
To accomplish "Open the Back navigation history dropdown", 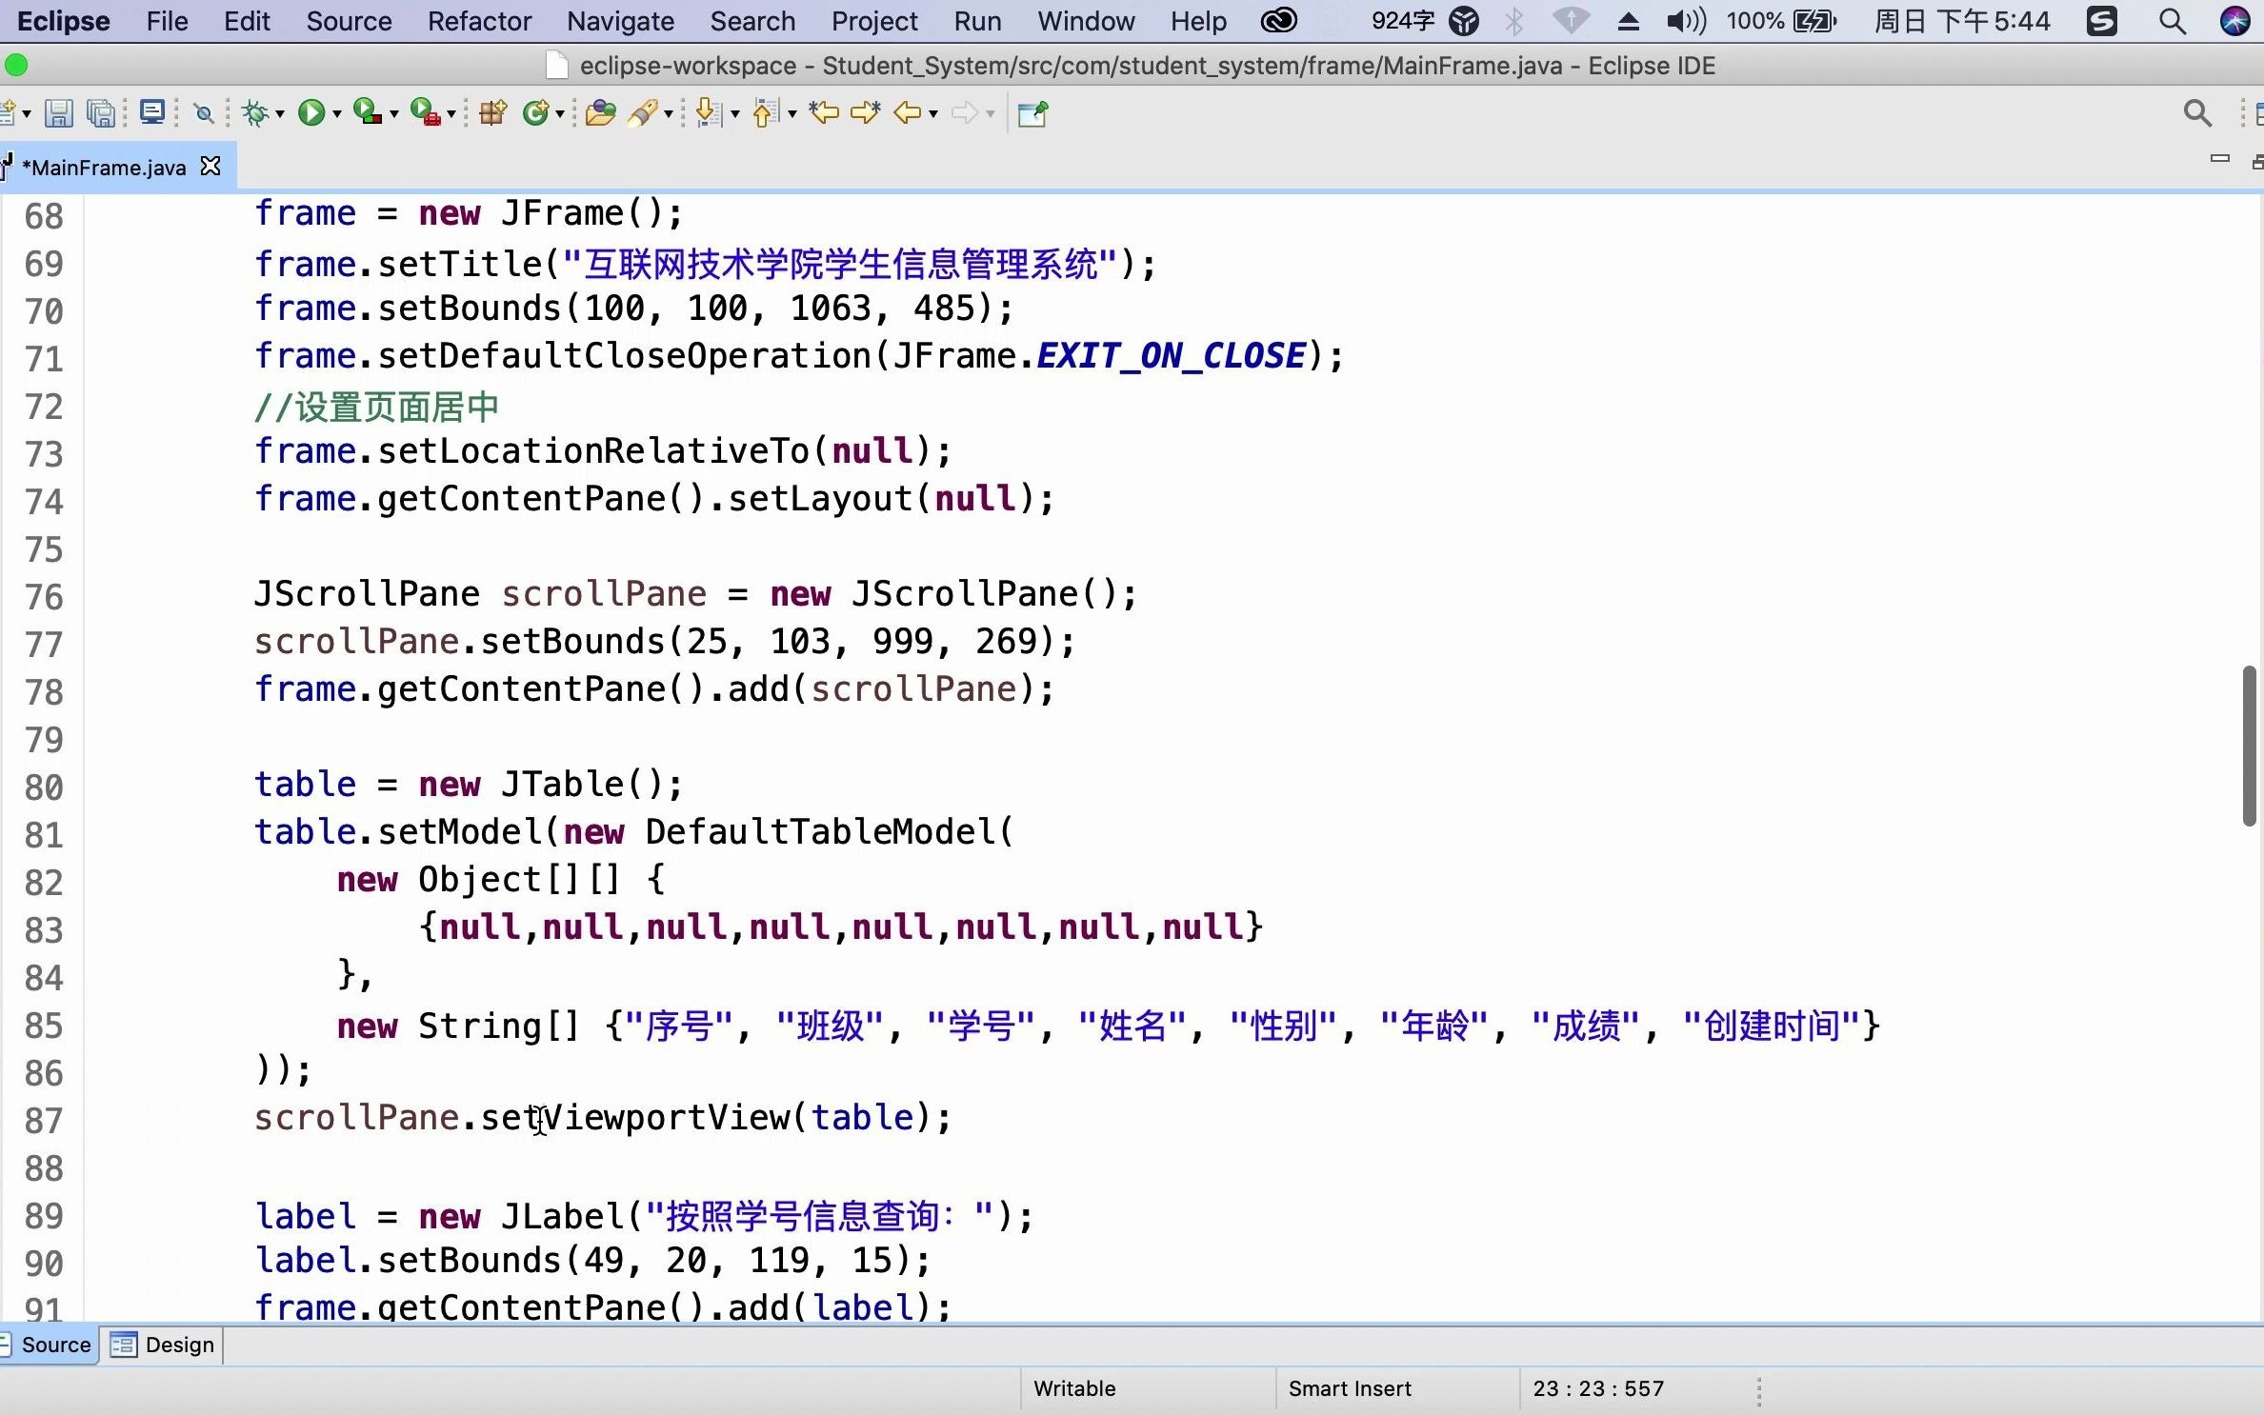I will [x=933, y=114].
